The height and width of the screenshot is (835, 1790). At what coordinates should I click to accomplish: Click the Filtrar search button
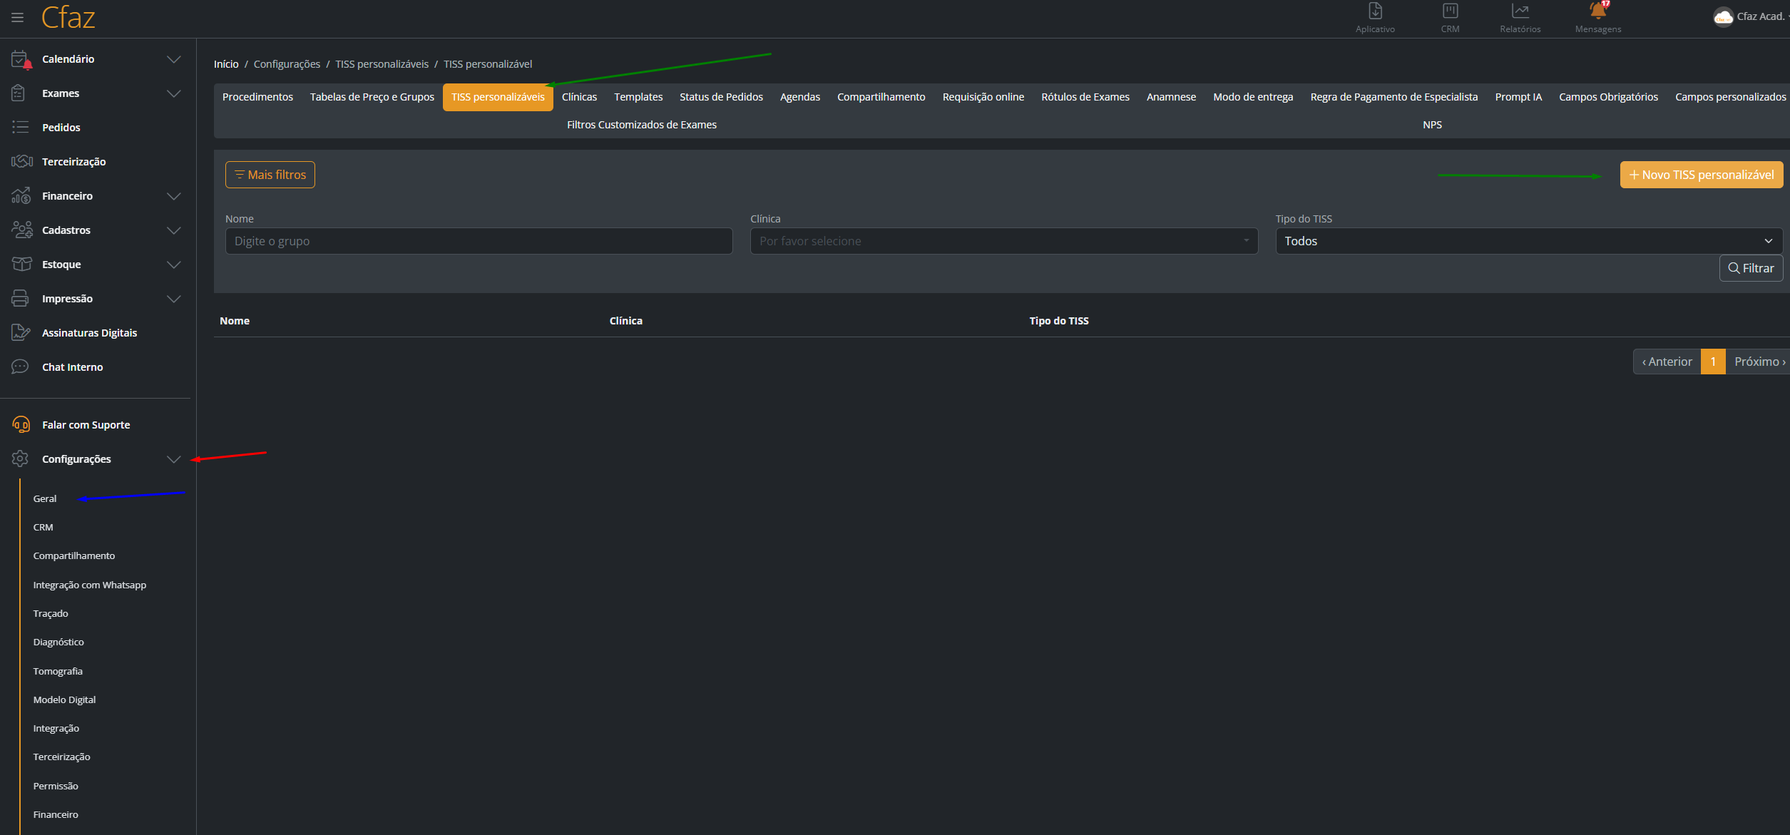(x=1751, y=268)
